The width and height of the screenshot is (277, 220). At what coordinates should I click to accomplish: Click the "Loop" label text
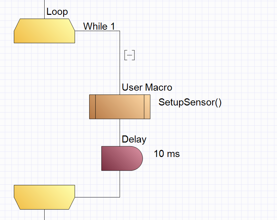[57, 12]
